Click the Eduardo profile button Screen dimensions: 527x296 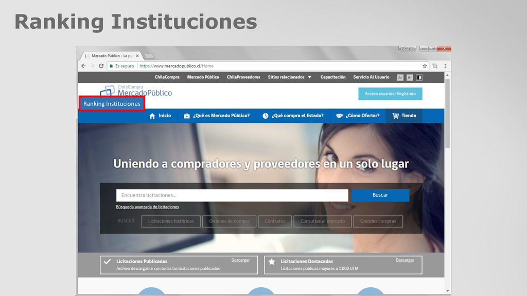[x=408, y=49]
